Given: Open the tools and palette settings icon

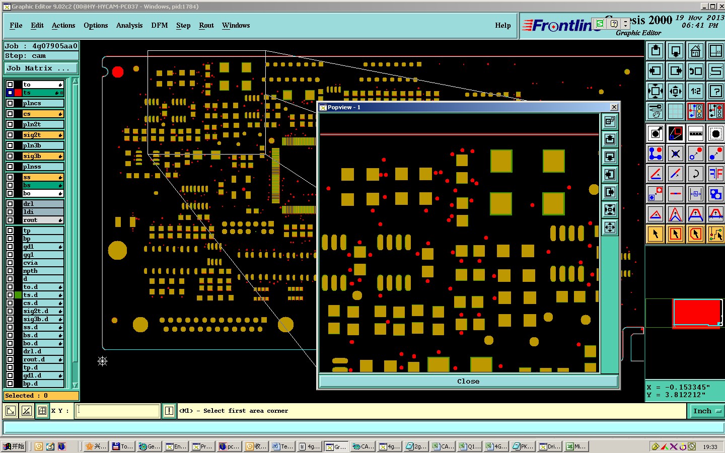Looking at the screenshot, I should coord(656,111).
